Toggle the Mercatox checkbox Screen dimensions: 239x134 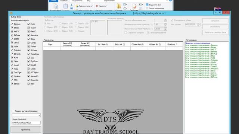(x=29, y=35)
